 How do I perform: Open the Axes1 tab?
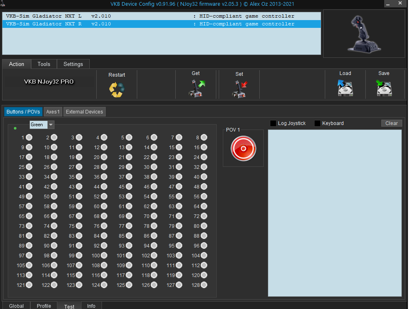click(53, 112)
